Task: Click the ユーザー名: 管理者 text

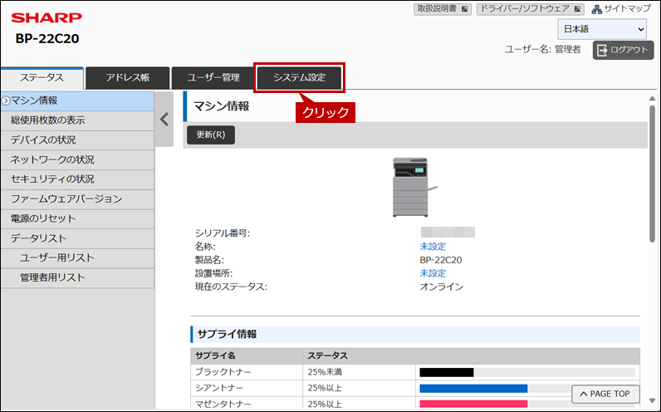Action: 542,50
